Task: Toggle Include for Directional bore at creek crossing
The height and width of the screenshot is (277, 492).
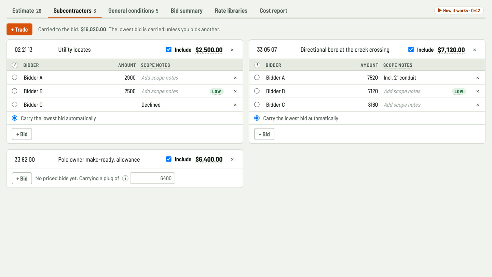Action: 411,50
